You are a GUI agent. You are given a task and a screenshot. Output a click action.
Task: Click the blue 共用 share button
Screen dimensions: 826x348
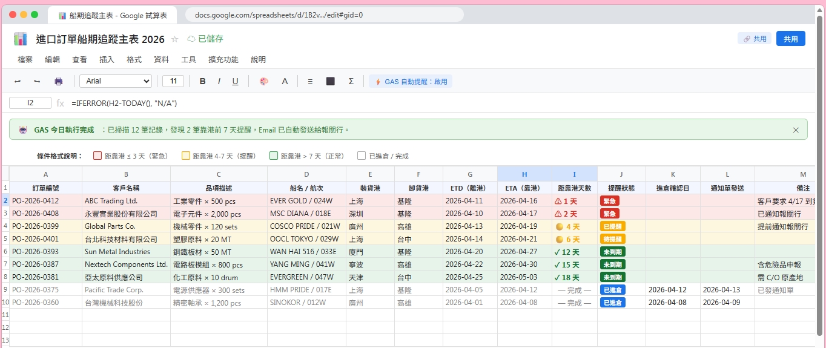(790, 39)
